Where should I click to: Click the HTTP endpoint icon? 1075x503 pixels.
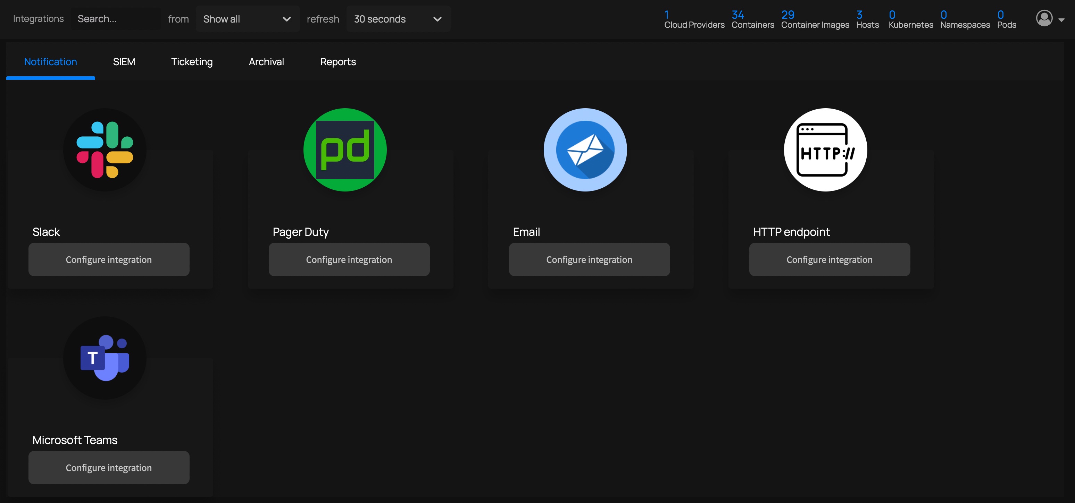pyautogui.click(x=826, y=150)
